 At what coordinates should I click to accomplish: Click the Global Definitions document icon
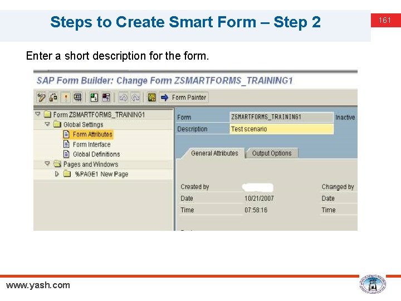tap(66, 154)
